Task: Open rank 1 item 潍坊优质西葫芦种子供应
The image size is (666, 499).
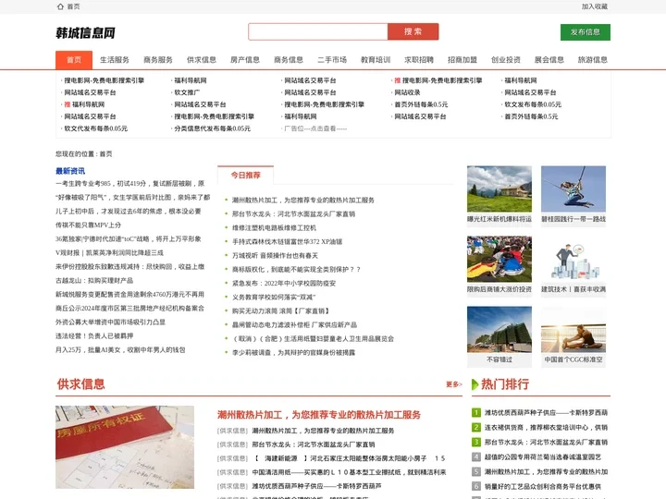Action: [547, 412]
